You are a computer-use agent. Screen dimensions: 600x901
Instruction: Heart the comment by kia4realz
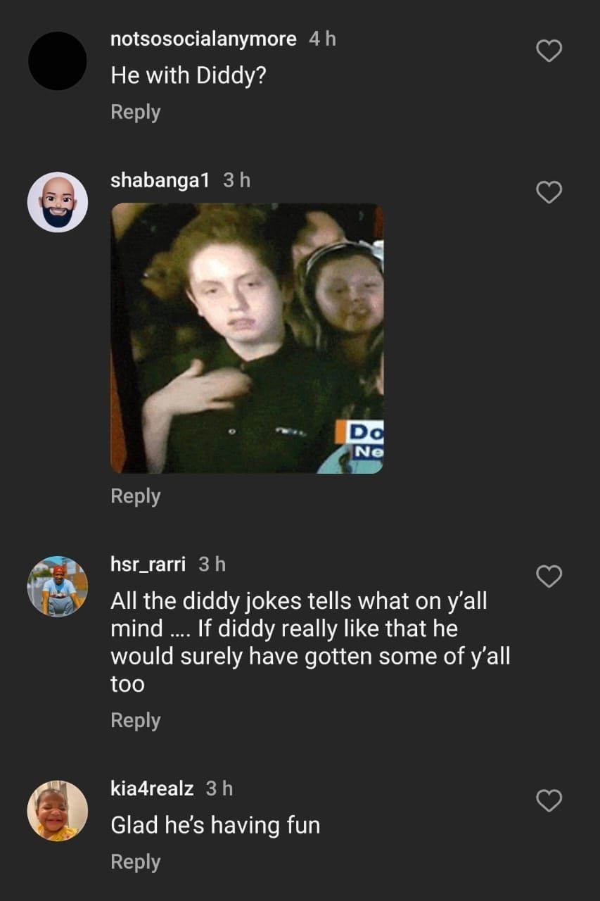coord(549,800)
